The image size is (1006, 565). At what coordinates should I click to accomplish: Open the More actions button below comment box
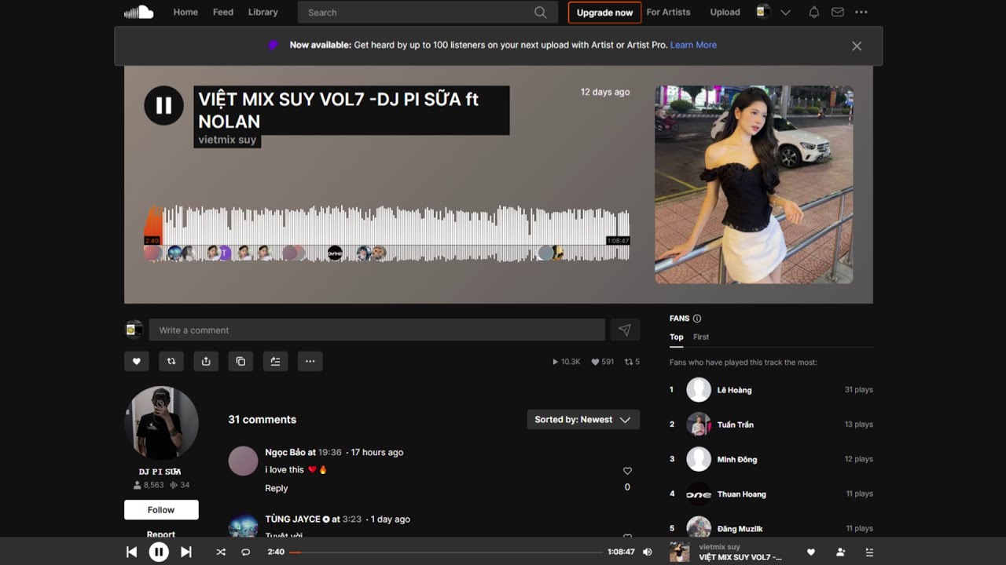coord(310,361)
